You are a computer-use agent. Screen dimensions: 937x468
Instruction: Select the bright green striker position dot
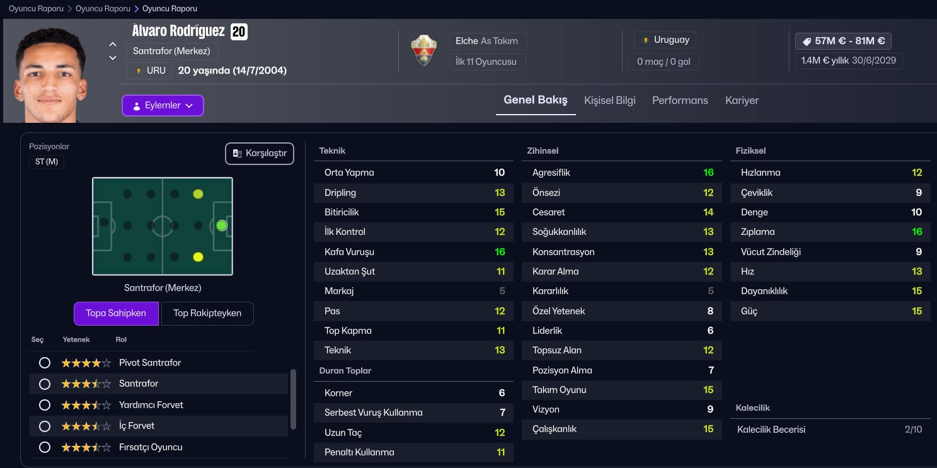pyautogui.click(x=221, y=225)
